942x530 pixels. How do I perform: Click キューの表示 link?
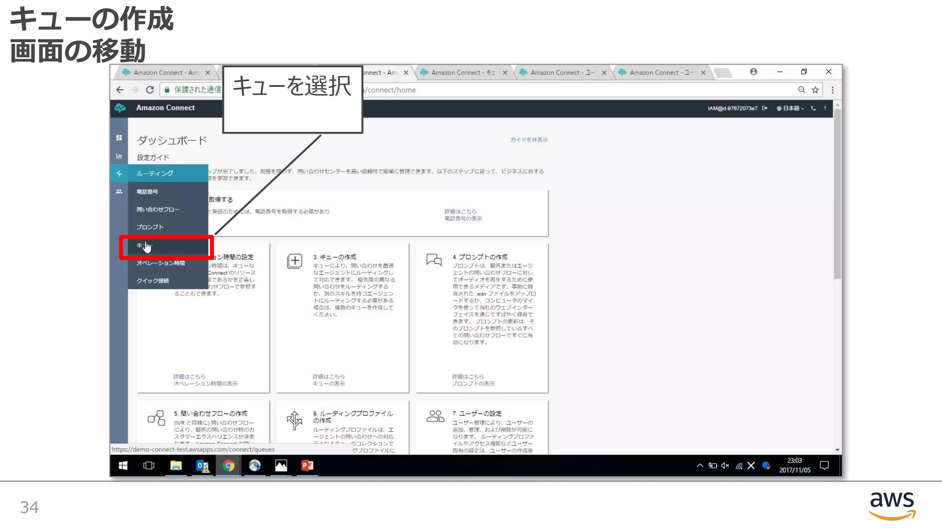tap(328, 383)
